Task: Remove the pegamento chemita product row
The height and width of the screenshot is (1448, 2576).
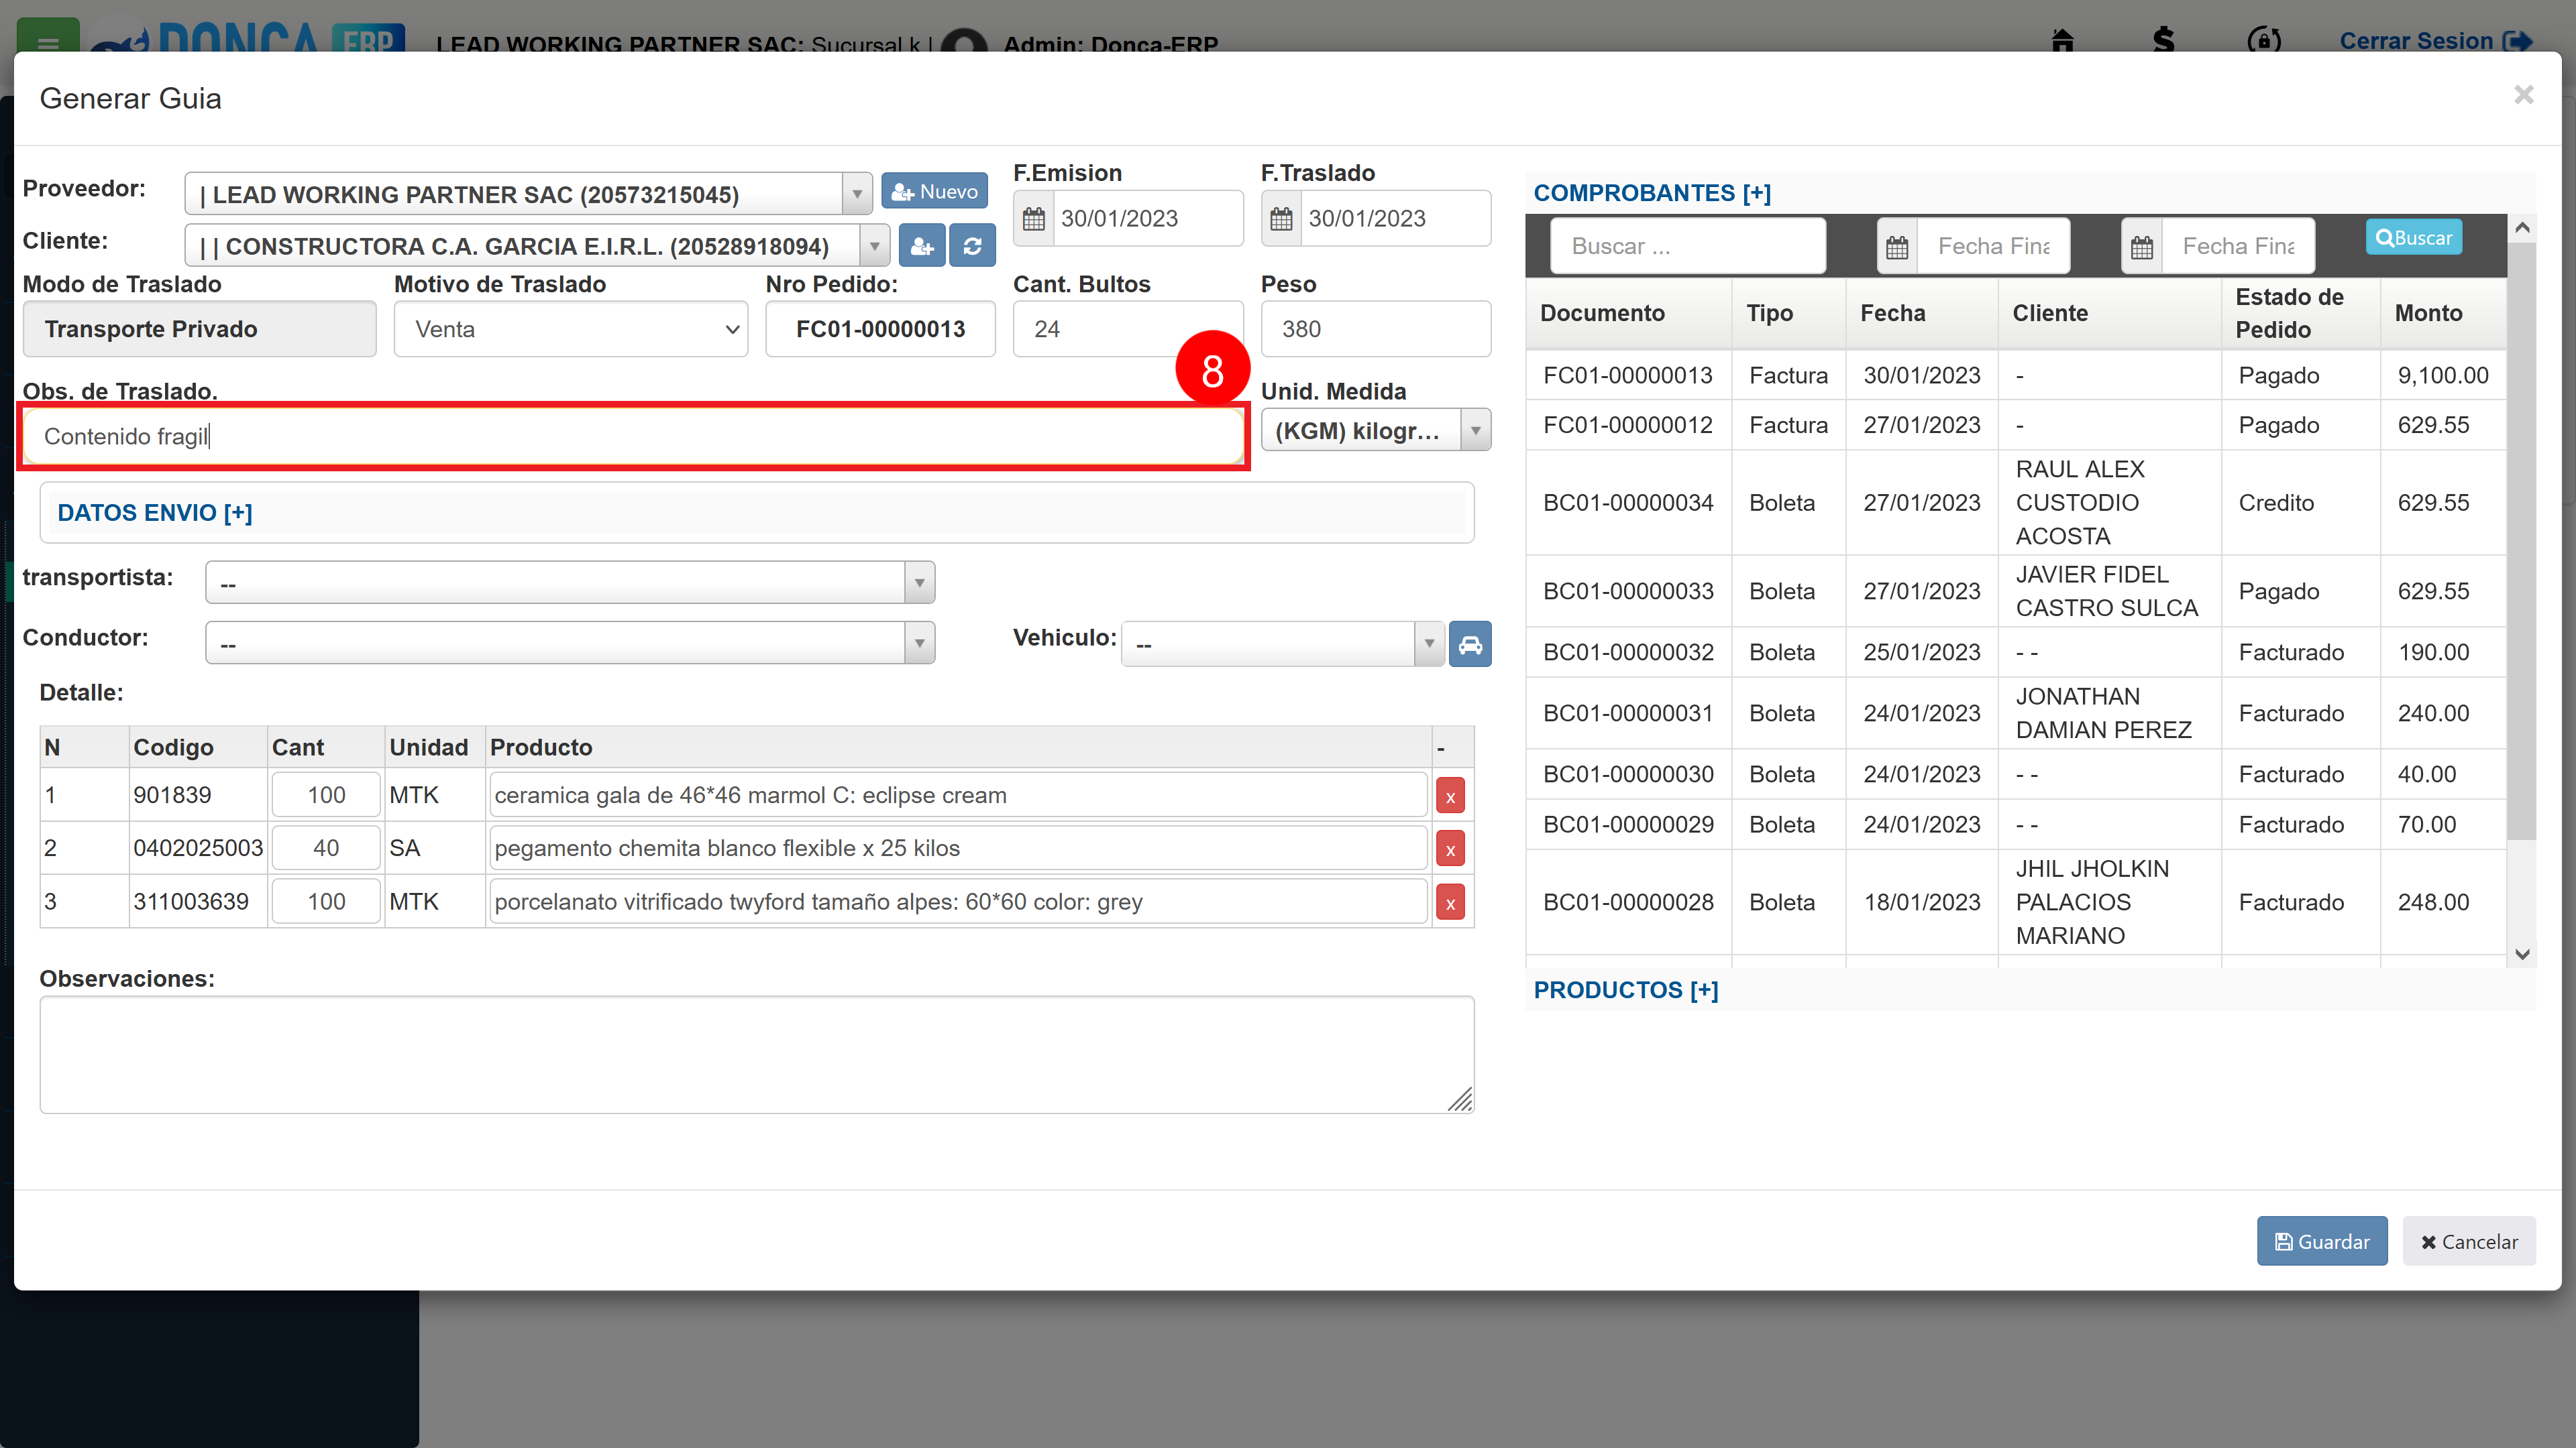Action: pos(1450,849)
